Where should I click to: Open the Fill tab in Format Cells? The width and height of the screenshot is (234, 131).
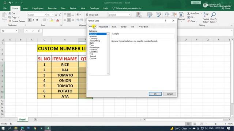point(133,27)
